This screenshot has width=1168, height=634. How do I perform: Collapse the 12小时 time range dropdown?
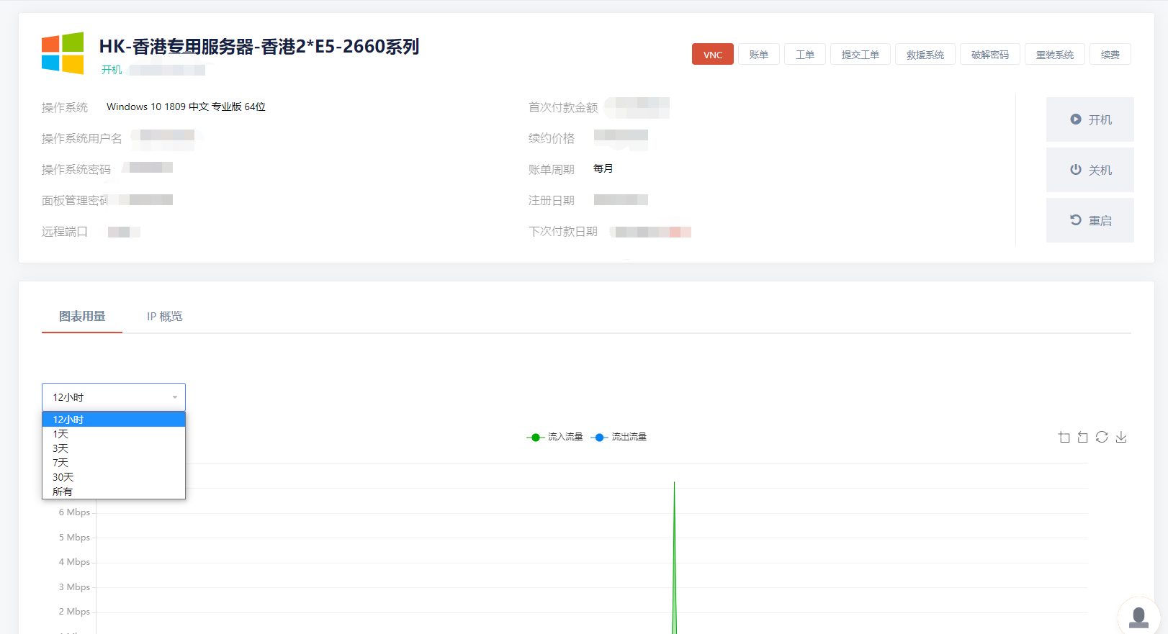tap(114, 397)
